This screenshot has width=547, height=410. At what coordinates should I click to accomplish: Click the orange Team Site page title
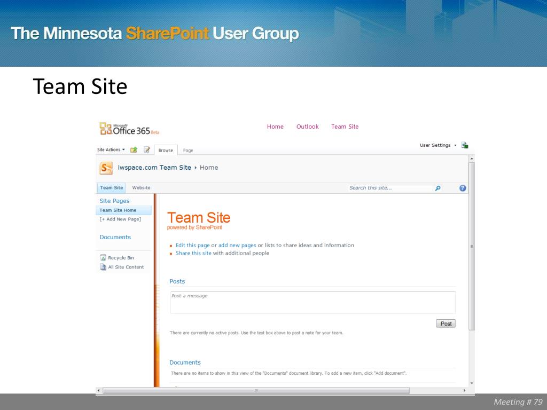click(199, 218)
